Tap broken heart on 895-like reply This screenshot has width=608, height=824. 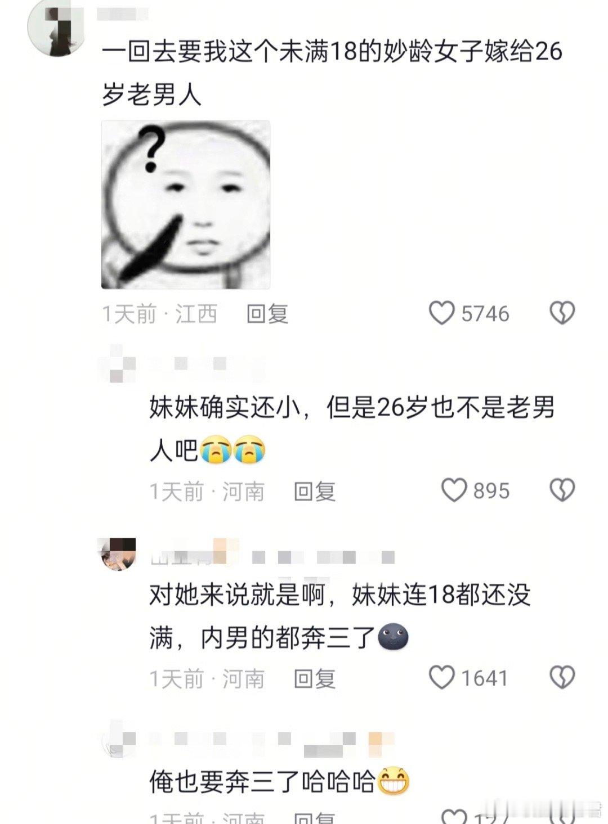pos(562,490)
